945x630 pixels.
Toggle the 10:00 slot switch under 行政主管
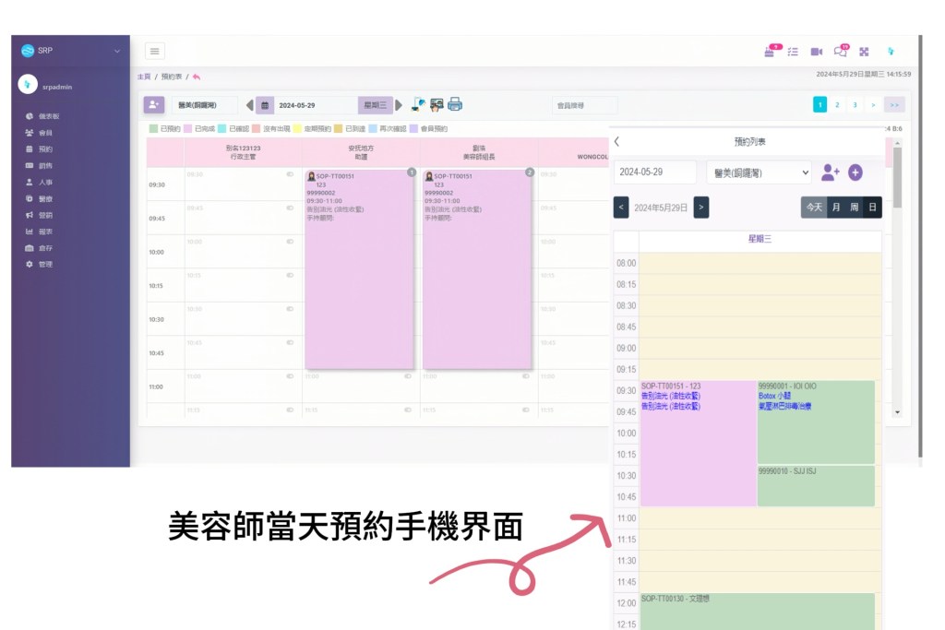(x=290, y=241)
